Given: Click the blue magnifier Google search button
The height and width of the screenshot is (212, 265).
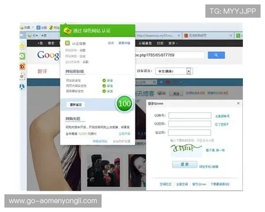Looking at the screenshot, I should pos(216,55).
